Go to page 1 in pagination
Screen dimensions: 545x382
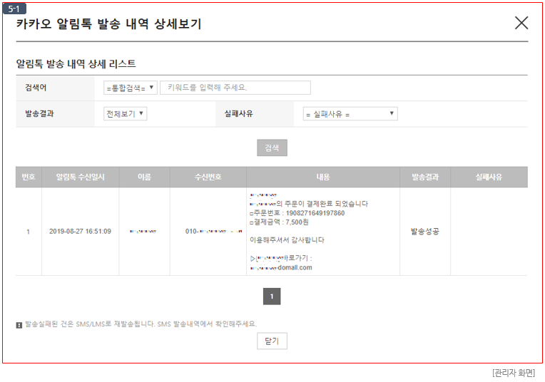[x=272, y=296]
